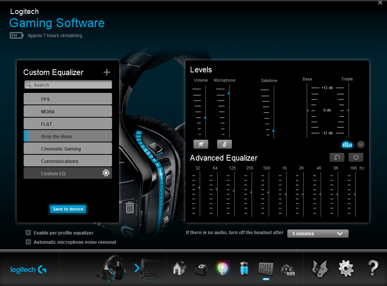Toggle the advanced equalizer view icon
Image resolution: width=387 pixels, height=286 pixels.
(x=347, y=145)
